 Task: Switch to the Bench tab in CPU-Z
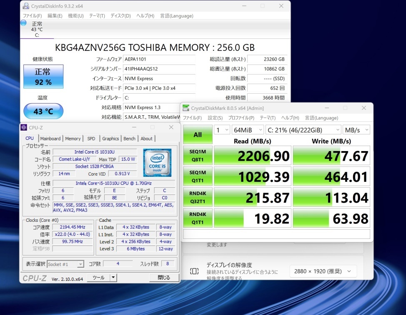[x=130, y=139]
